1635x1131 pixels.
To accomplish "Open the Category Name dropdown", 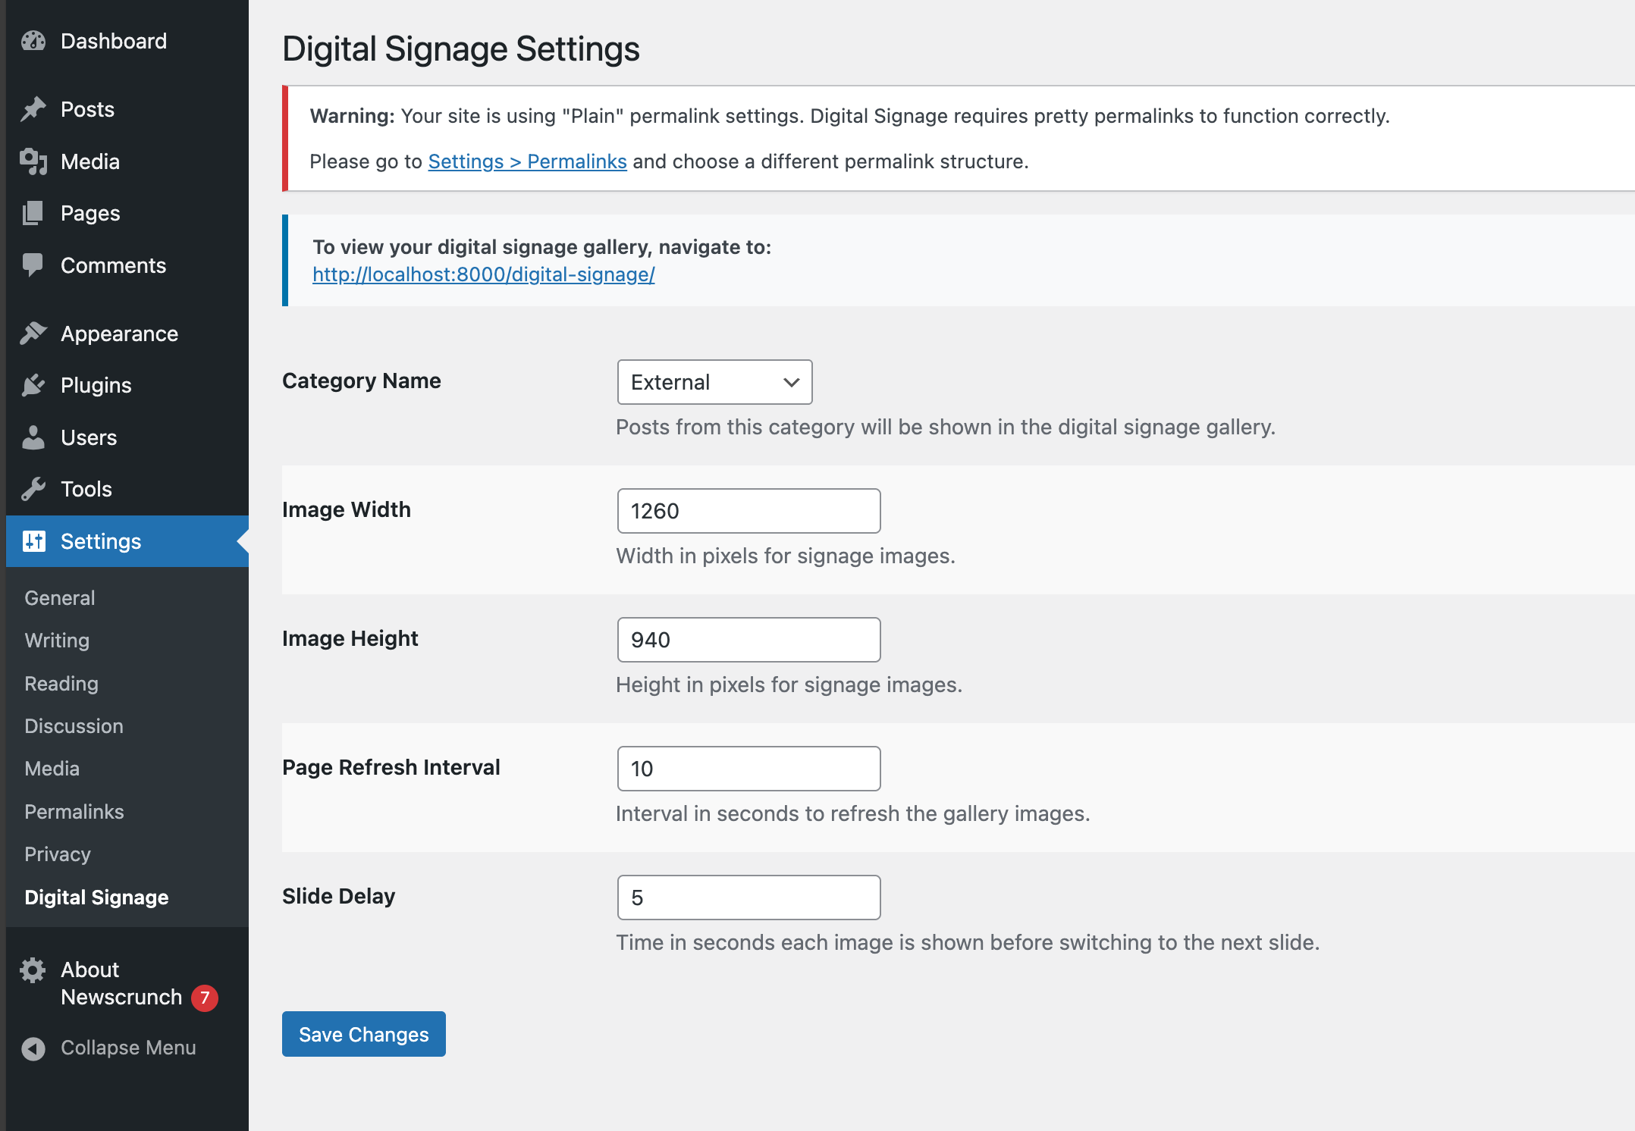I will click(714, 382).
